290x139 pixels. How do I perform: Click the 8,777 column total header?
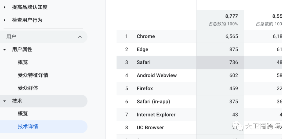(231, 16)
